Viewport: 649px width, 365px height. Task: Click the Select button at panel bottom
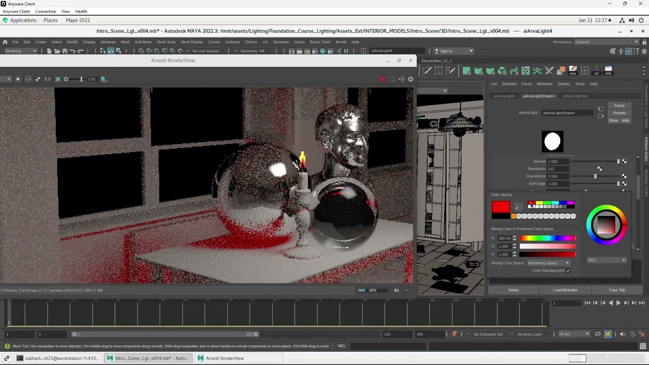pos(513,290)
